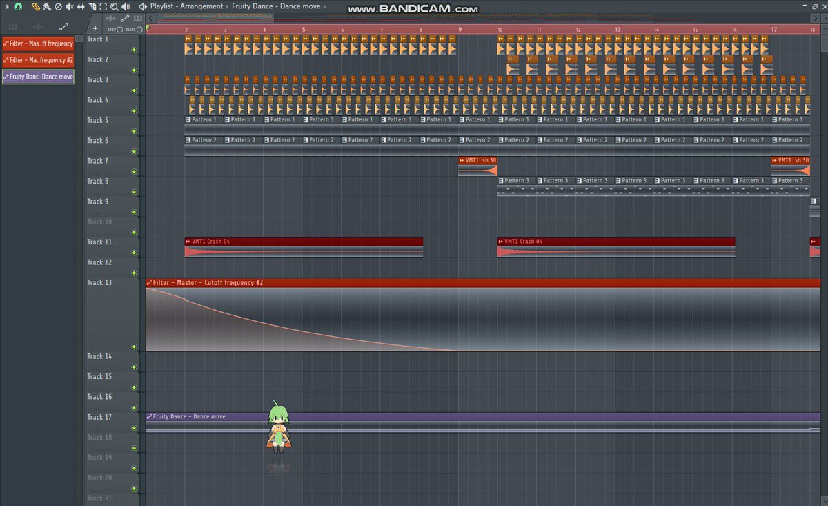The height and width of the screenshot is (506, 828).
Task: Mute Track 7 using its green light
Action: [x=135, y=172]
